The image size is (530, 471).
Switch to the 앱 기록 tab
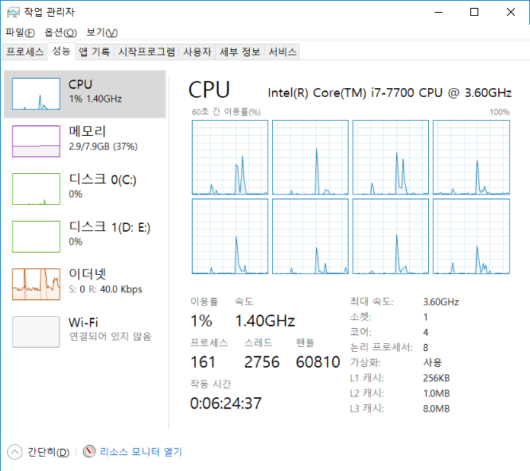click(x=95, y=52)
